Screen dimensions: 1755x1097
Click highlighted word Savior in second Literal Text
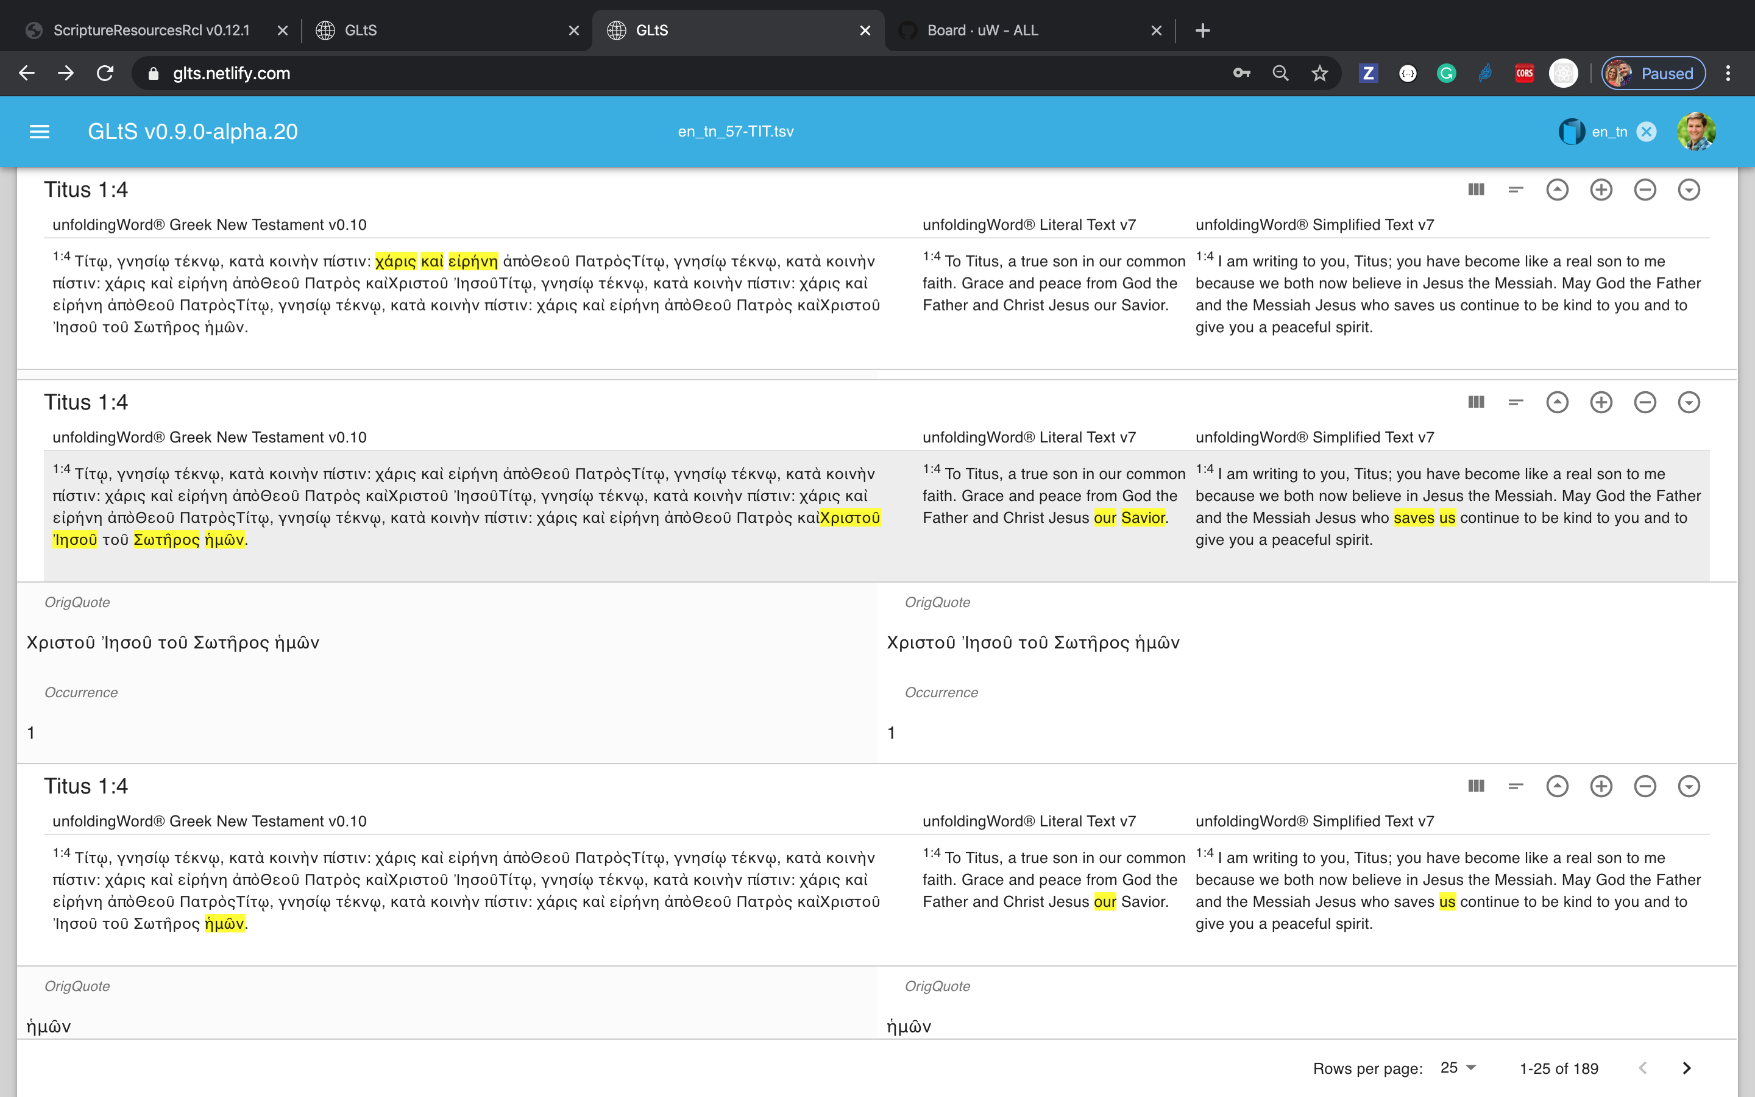point(1143,517)
